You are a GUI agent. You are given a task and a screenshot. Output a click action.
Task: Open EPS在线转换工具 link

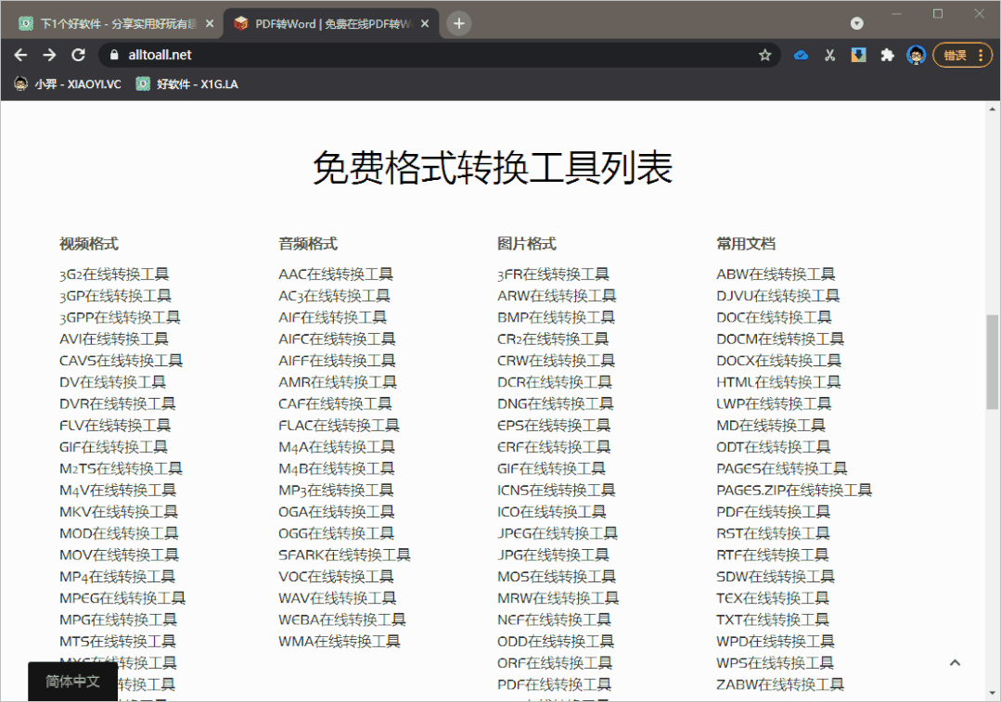pos(554,425)
